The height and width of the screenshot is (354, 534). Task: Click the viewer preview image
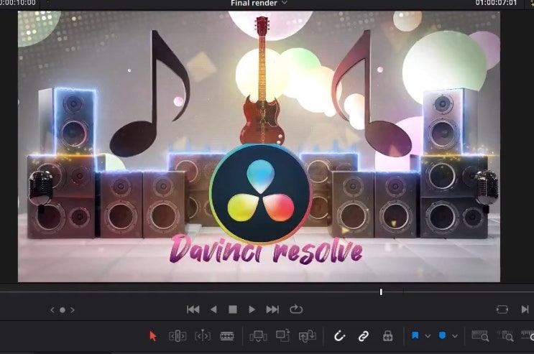click(259, 146)
